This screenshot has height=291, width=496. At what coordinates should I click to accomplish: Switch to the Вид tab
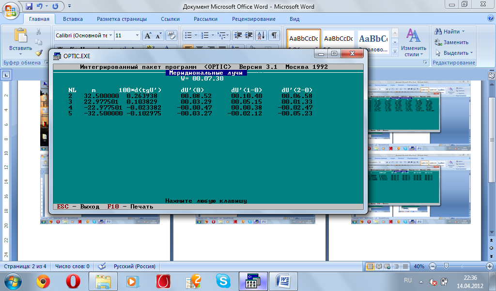tap(294, 19)
